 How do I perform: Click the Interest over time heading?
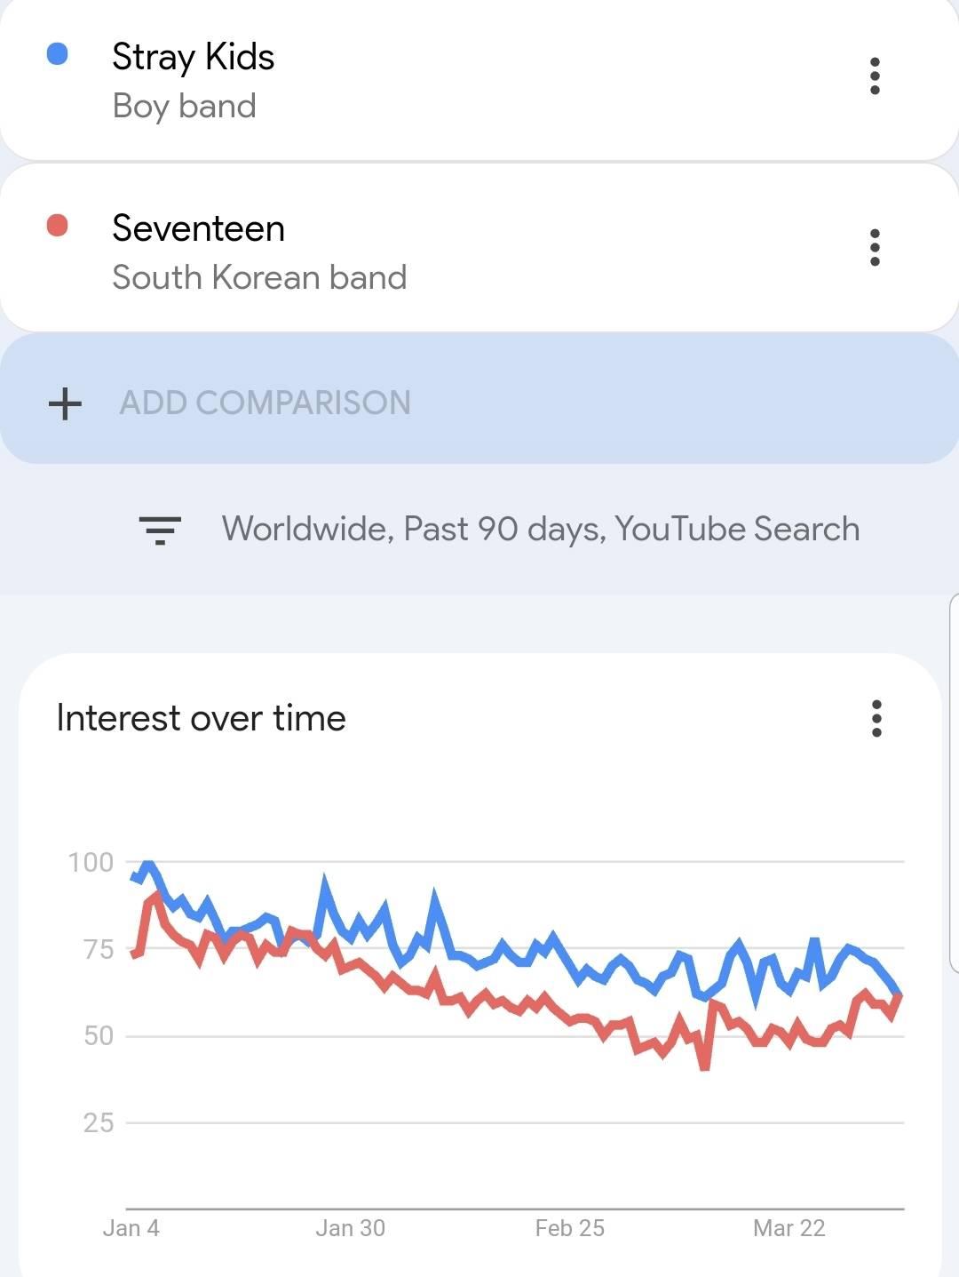click(x=201, y=718)
